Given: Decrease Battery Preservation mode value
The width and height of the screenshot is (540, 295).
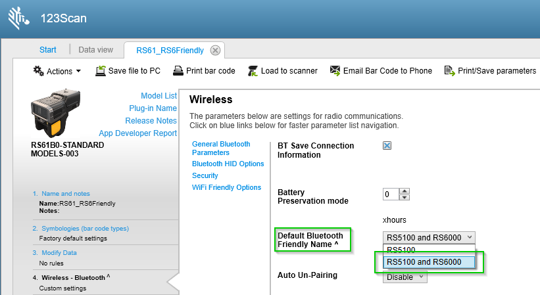Looking at the screenshot, I should point(405,197).
